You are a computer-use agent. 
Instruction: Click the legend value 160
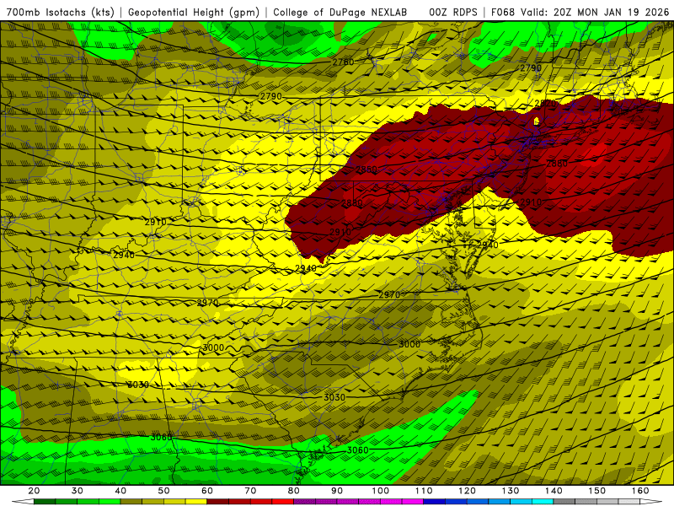640,491
